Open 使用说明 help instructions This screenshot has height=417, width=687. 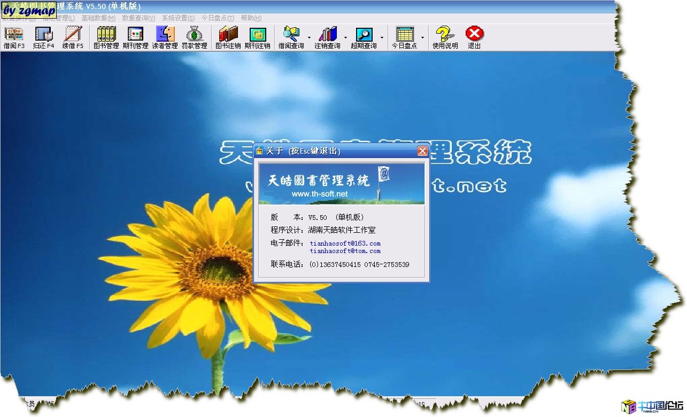(x=445, y=38)
